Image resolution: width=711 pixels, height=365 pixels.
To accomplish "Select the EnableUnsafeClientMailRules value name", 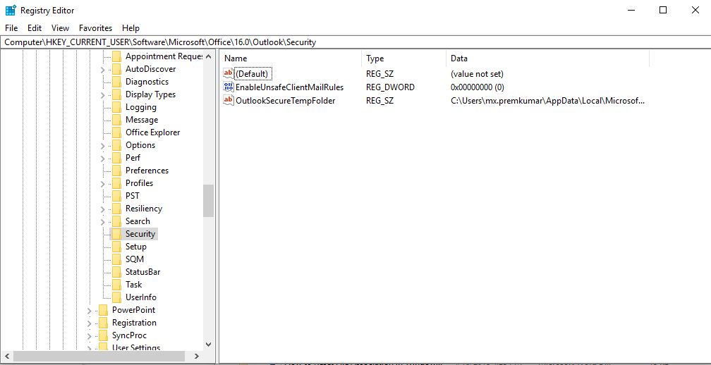I will click(x=289, y=87).
